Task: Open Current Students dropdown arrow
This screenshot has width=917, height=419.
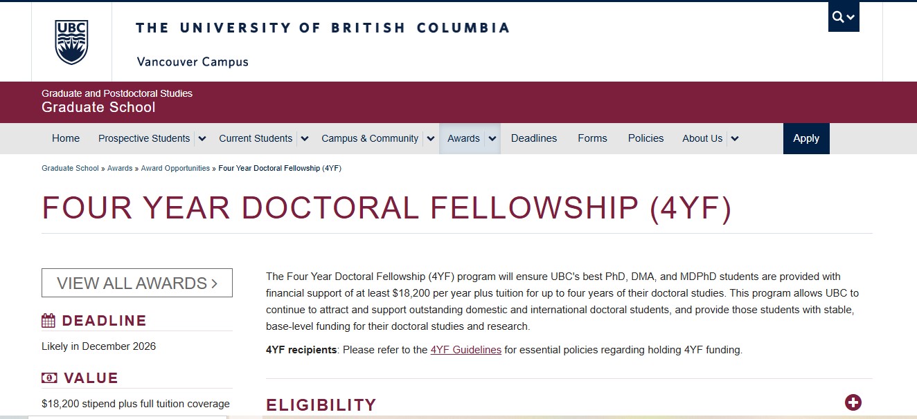Action: (x=304, y=139)
